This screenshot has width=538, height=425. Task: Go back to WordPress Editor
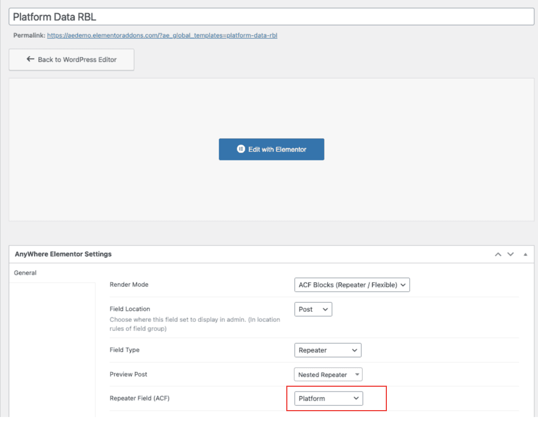[71, 59]
